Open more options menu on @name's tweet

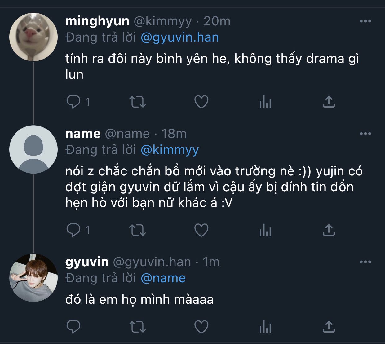pos(365,134)
